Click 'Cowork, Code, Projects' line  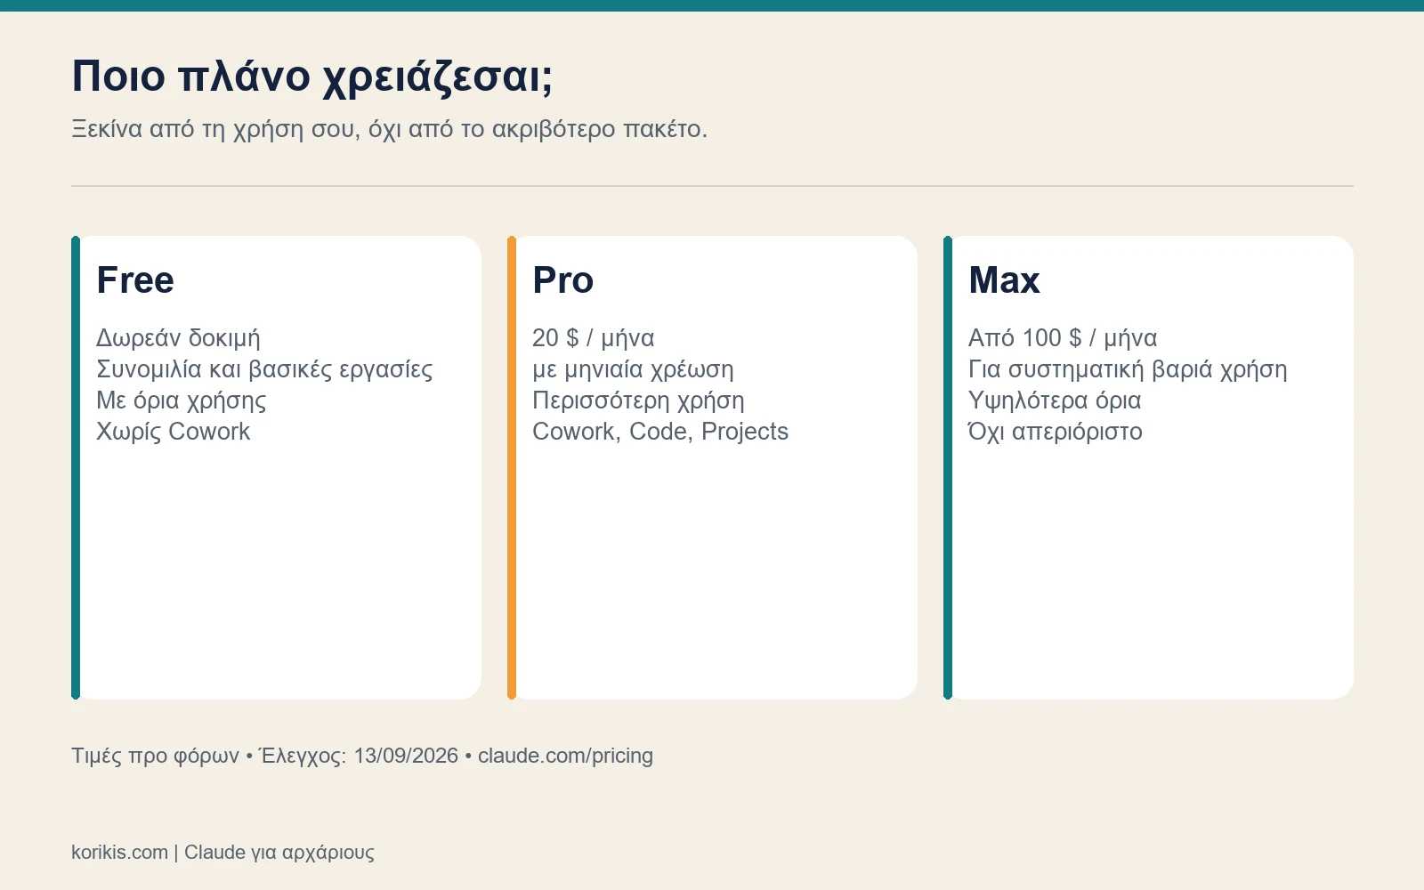pos(660,432)
